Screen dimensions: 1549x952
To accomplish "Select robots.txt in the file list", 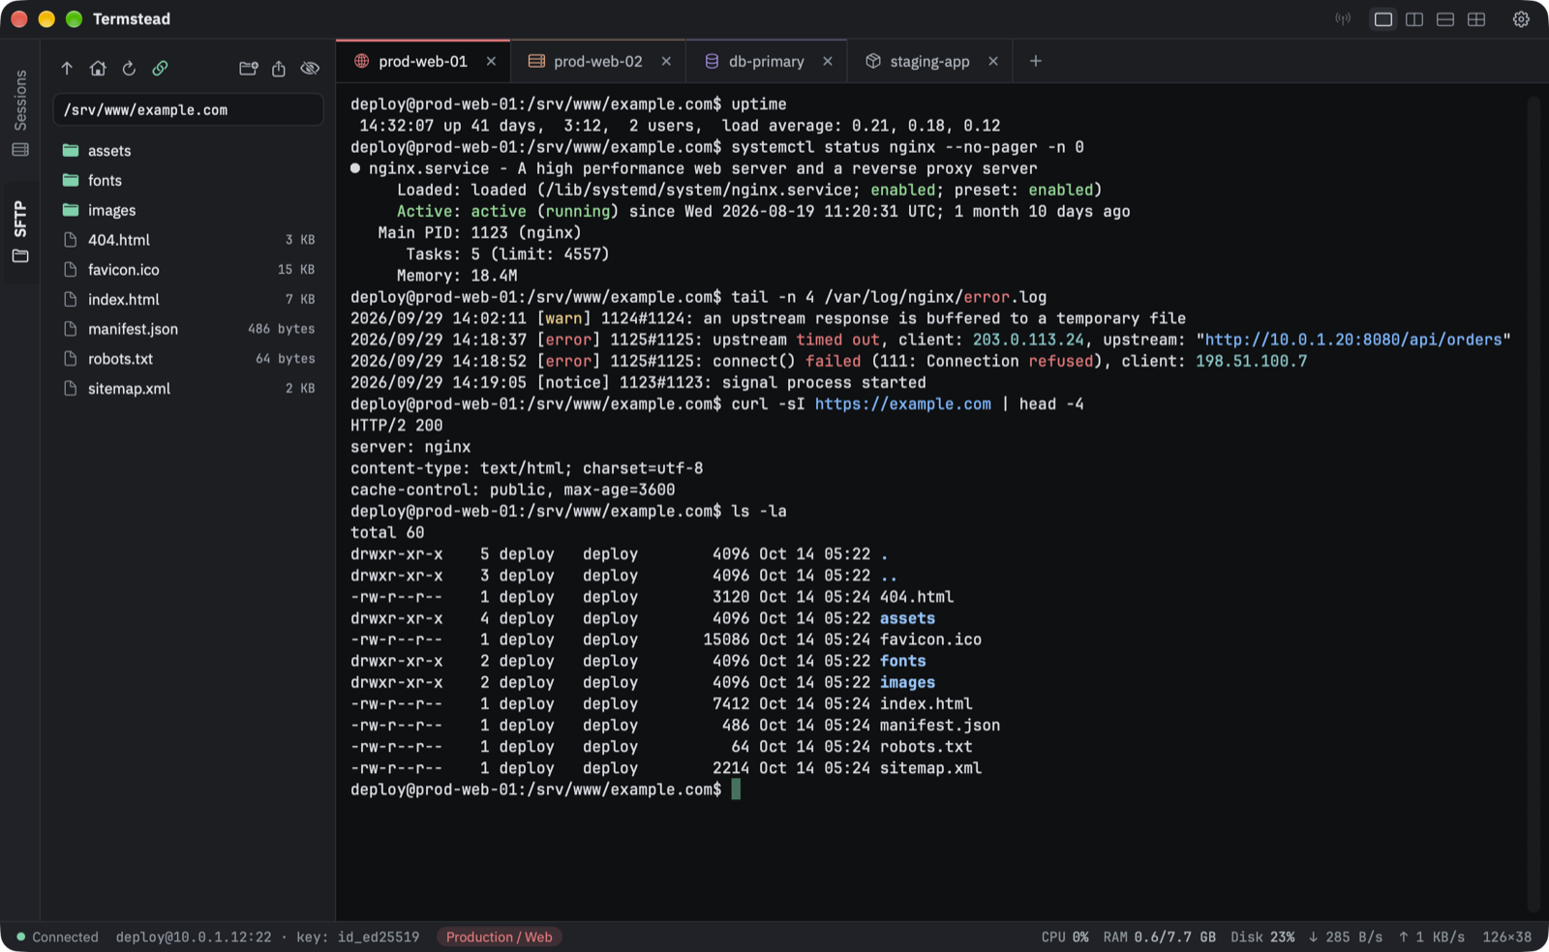I will (188, 359).
